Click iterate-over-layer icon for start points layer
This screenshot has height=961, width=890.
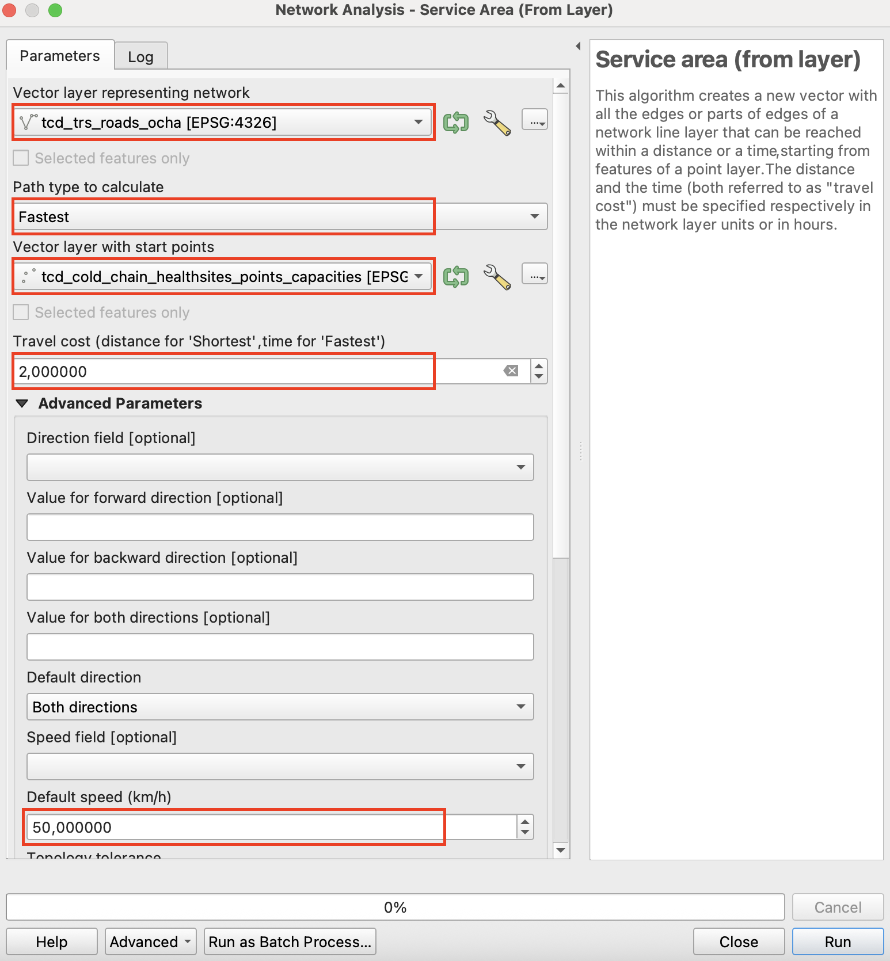click(455, 276)
